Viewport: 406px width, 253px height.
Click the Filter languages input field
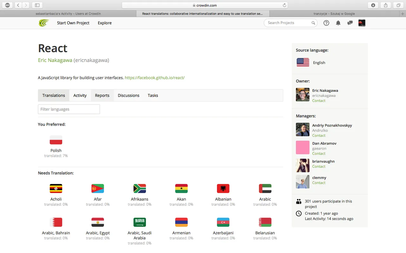pyautogui.click(x=69, y=109)
